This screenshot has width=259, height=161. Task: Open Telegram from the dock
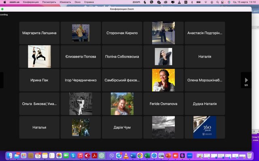point(118,155)
